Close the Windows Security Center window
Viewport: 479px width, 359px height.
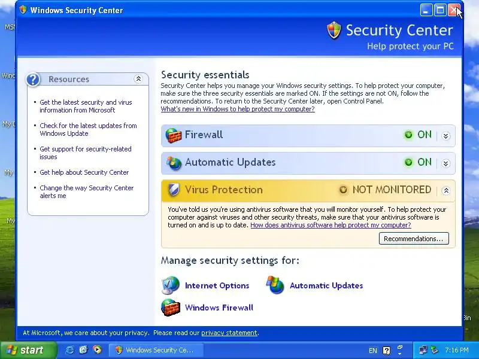coord(454,10)
